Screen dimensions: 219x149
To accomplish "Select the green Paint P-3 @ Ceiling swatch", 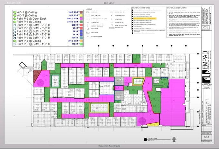I will [81, 22].
